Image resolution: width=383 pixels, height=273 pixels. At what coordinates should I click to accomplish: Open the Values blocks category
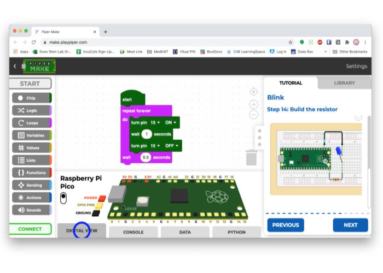coord(32,148)
